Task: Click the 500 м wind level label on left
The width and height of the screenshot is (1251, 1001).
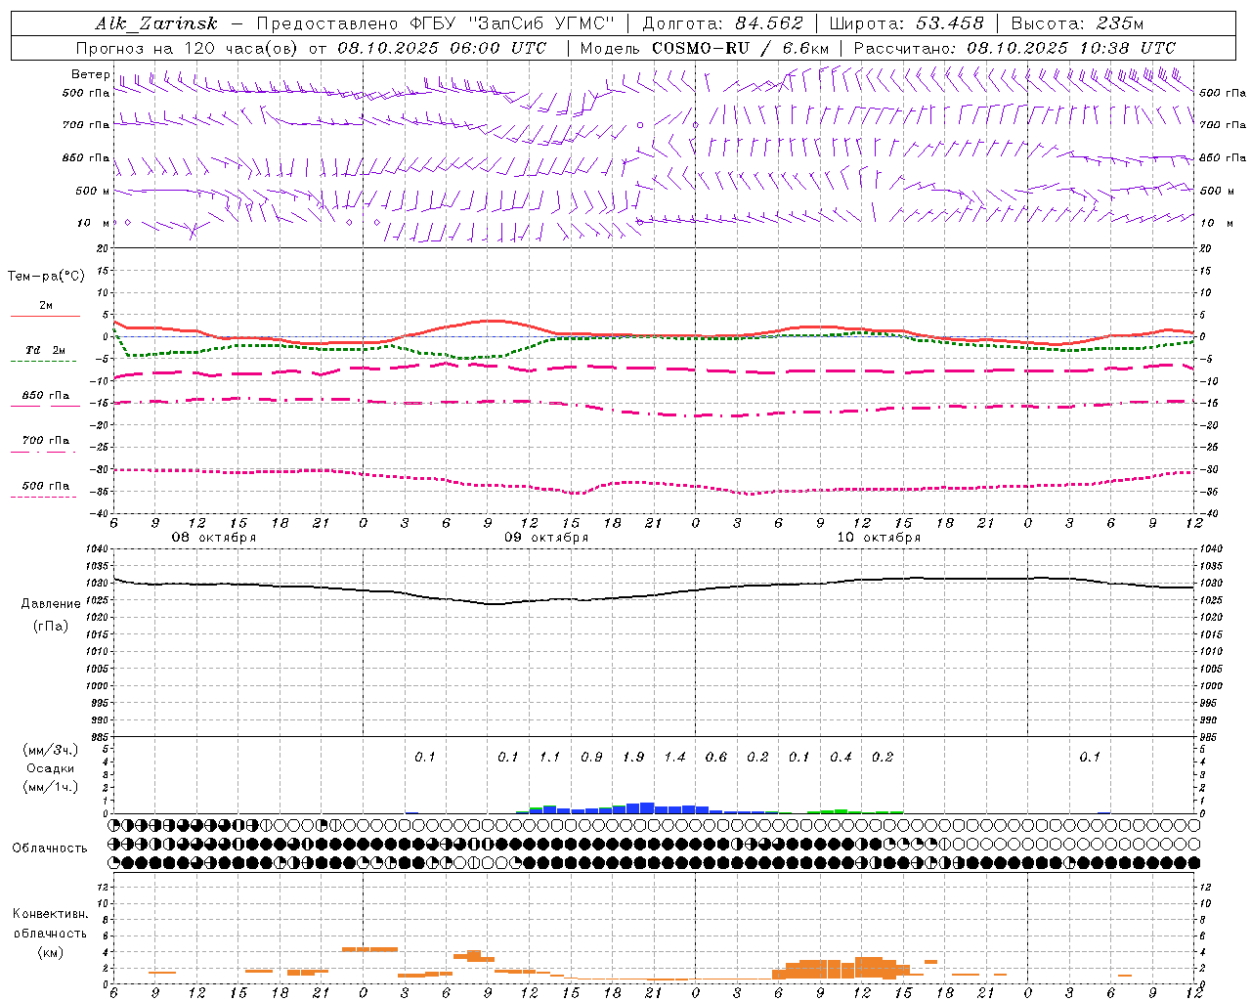Action: tap(93, 191)
